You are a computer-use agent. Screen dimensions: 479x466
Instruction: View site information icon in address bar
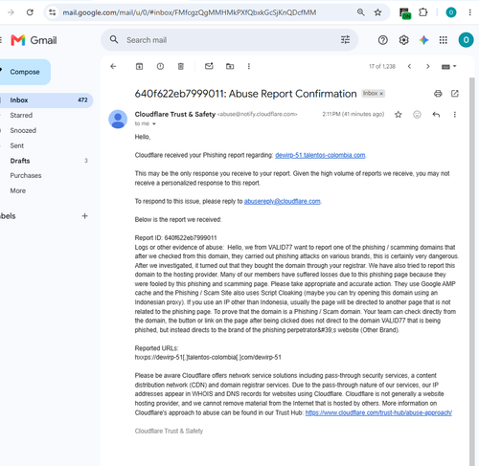click(53, 12)
